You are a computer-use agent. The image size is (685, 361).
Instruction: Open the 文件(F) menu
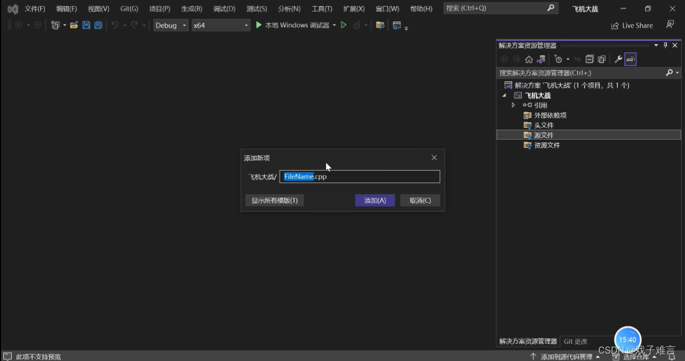[x=35, y=9]
